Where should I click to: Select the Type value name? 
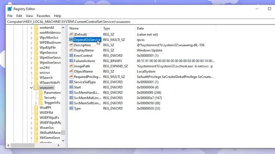click(x=77, y=108)
